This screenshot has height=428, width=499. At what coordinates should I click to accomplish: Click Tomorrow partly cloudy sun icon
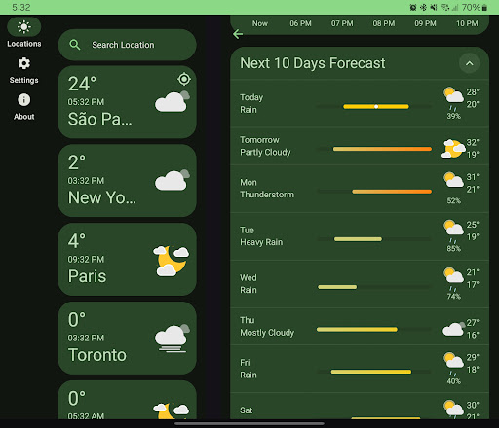tap(453, 149)
